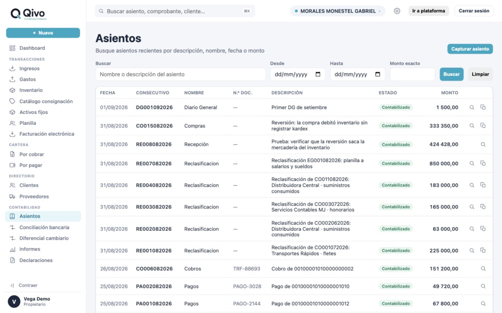Open magnifier for entry RE004082026
The image size is (502, 313).
pyautogui.click(x=472, y=185)
